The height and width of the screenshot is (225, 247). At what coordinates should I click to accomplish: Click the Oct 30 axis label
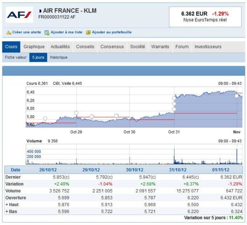pos(130,132)
